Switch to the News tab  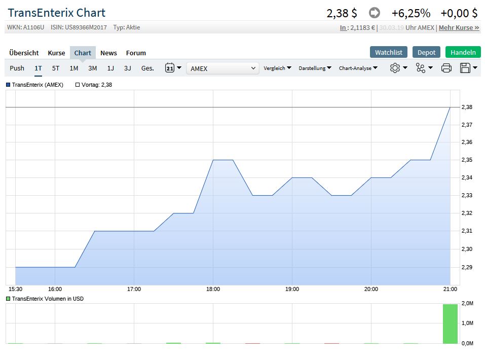[108, 53]
